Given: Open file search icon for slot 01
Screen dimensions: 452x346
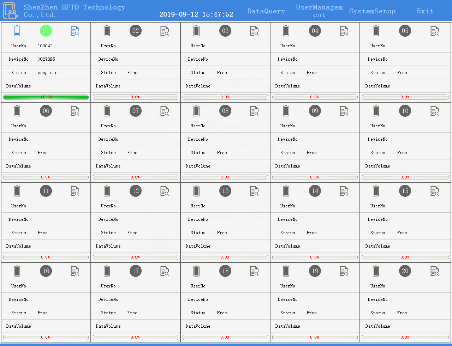Looking at the screenshot, I should [x=75, y=31].
